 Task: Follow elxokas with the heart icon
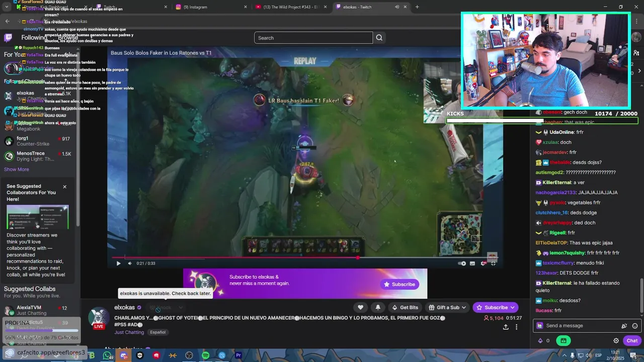(360, 307)
